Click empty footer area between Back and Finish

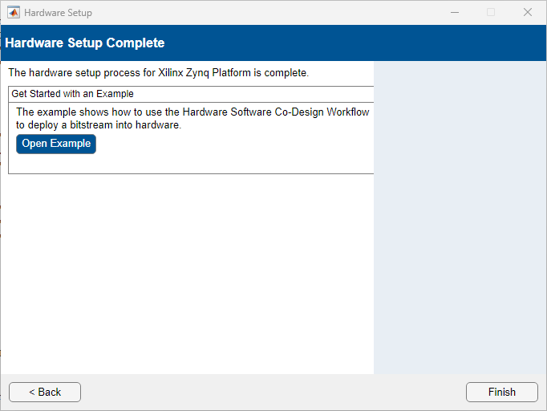(x=273, y=392)
